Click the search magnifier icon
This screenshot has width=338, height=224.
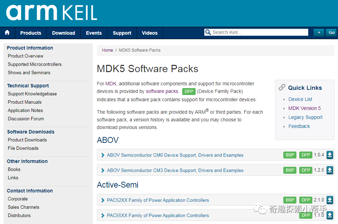pyautogui.click(x=208, y=32)
